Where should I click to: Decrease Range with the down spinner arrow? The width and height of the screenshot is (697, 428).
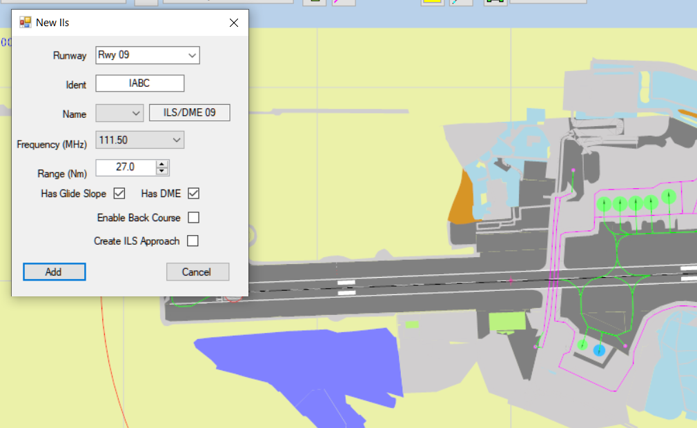click(161, 171)
